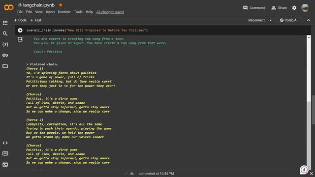315x177 pixels.
Task: Open the command palette icon
Action: 5,153
